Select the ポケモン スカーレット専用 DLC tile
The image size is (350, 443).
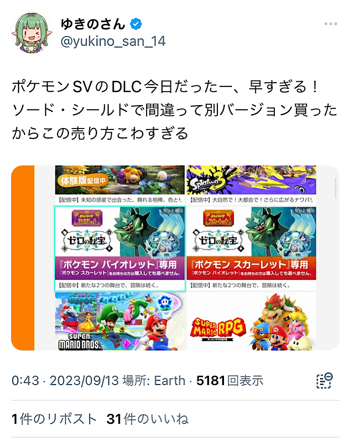251,249
